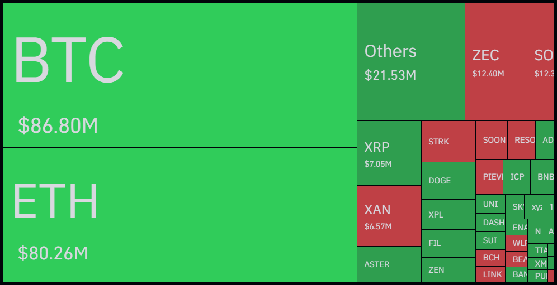Screen dimensions: 557x285
Task: Select the DASH tile
Action: tap(490, 222)
